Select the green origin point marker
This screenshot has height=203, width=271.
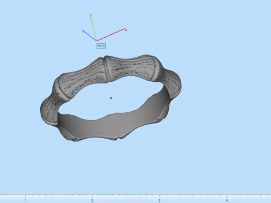coord(111,98)
